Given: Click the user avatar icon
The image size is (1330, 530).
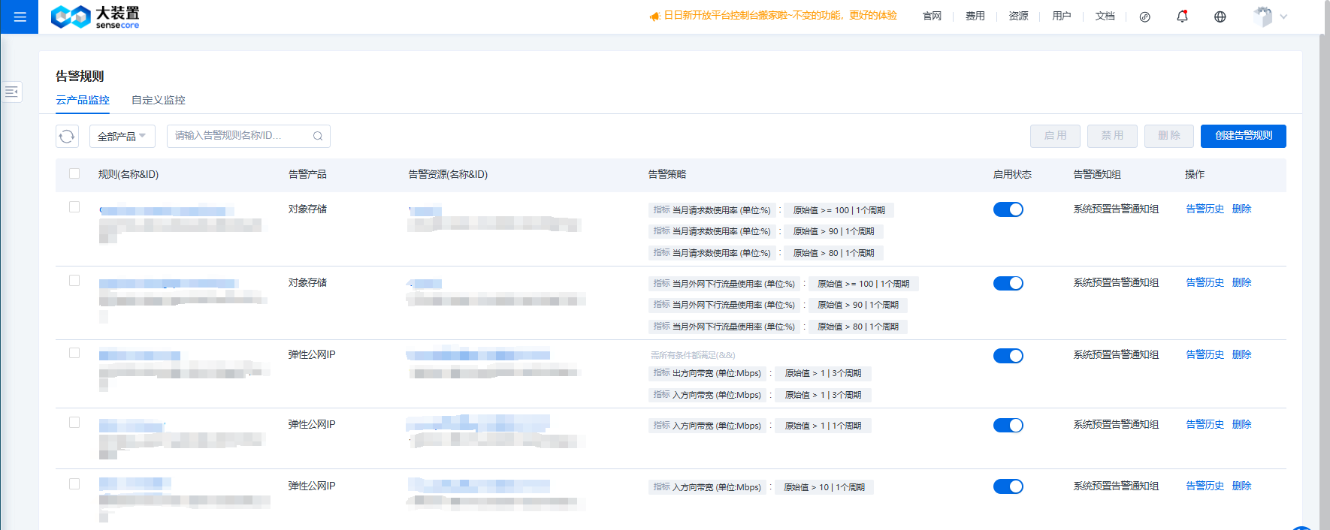Looking at the screenshot, I should click(1262, 17).
